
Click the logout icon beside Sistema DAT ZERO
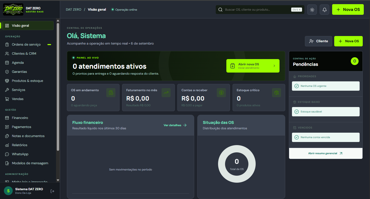52,191
